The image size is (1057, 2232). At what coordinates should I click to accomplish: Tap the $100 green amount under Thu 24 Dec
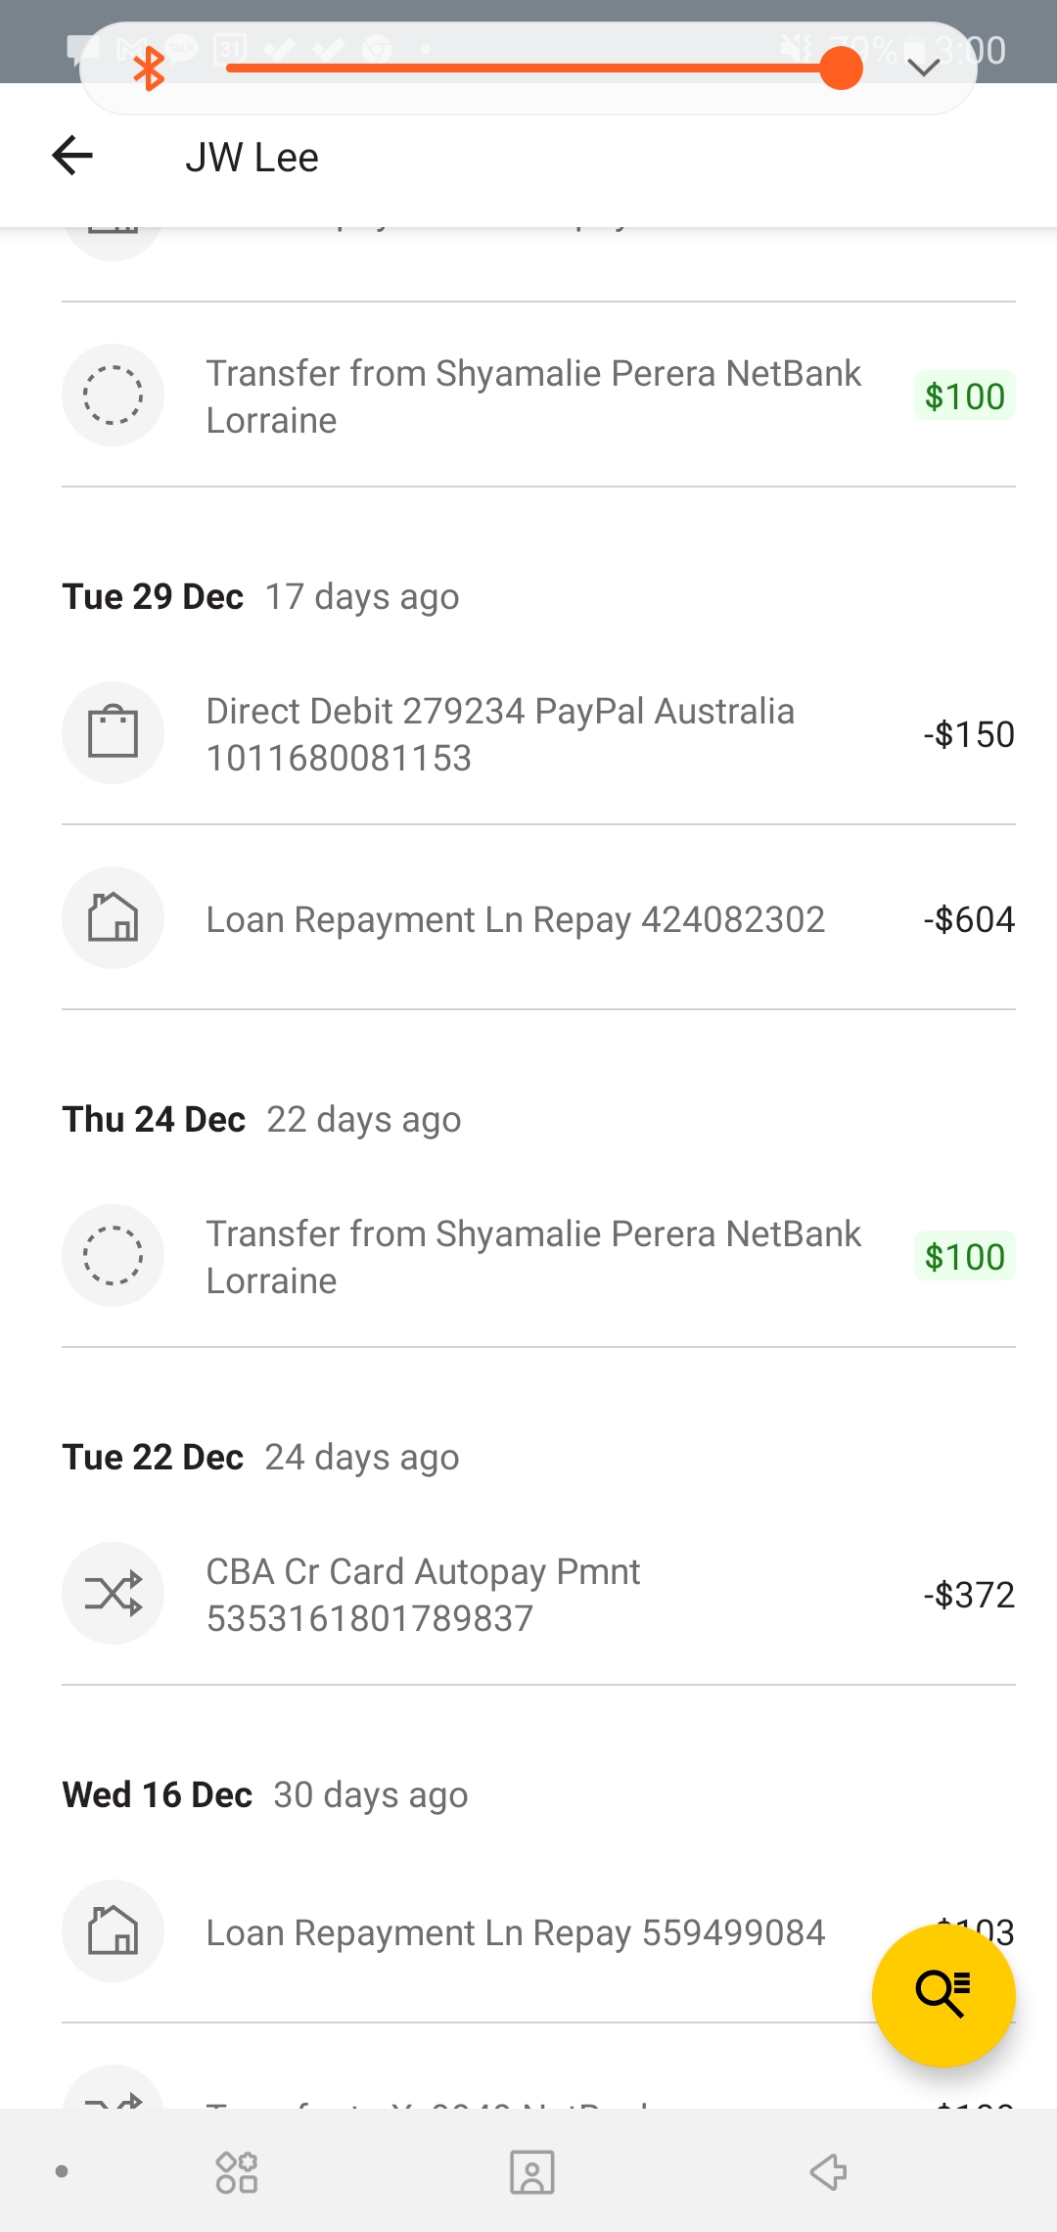[x=964, y=1256]
